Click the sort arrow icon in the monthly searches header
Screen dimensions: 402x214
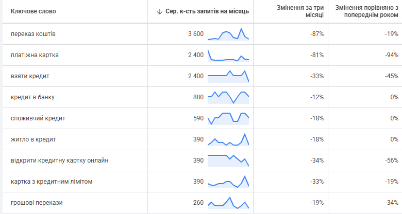160,11
